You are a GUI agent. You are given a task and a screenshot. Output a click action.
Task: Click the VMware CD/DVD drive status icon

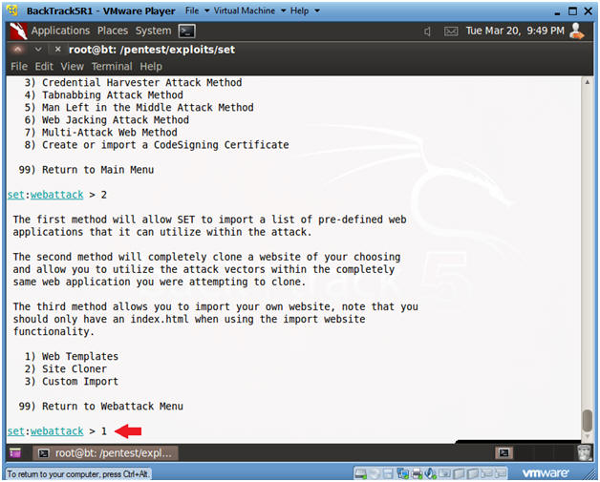click(375, 474)
